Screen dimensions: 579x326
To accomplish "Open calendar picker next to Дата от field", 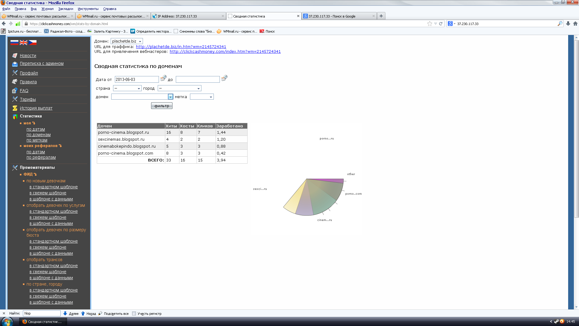I will click(x=163, y=78).
